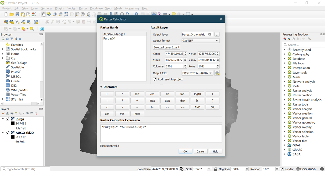This screenshot has width=325, height=171.
Task: Click the filter legend funnel icon
Action: pos(16,113)
